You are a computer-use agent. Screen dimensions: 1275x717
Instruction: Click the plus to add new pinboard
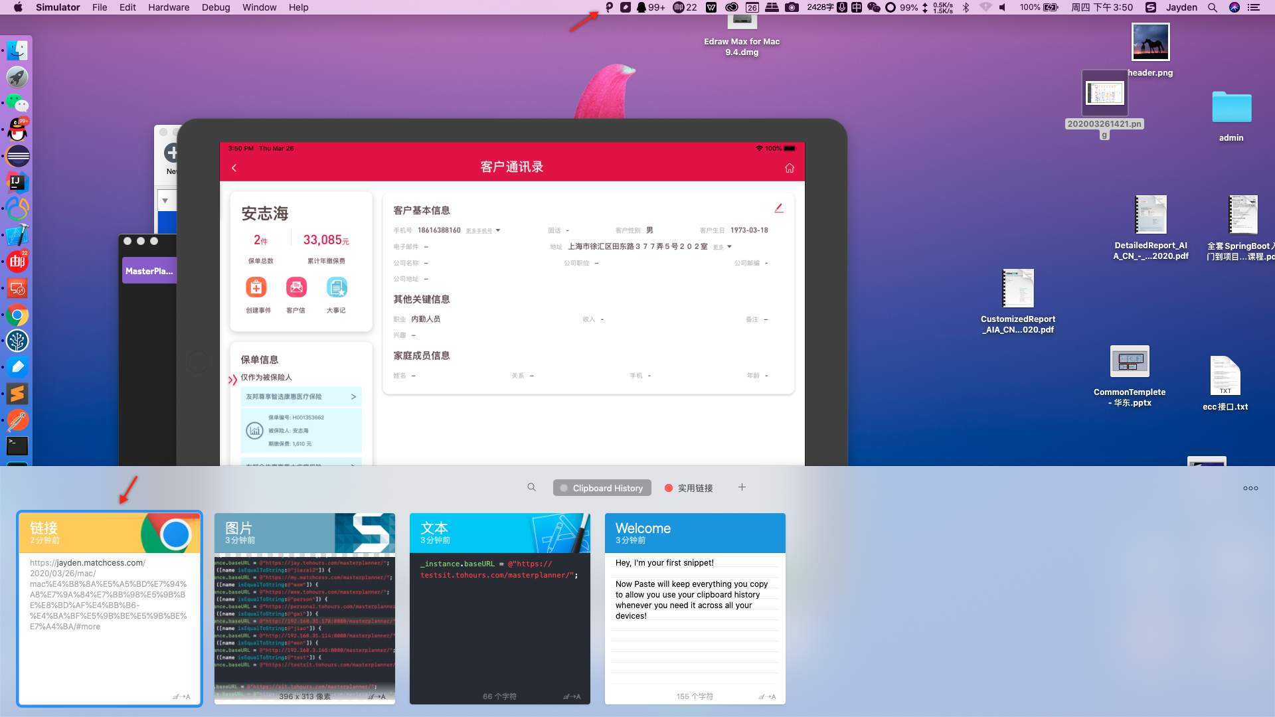pos(742,487)
